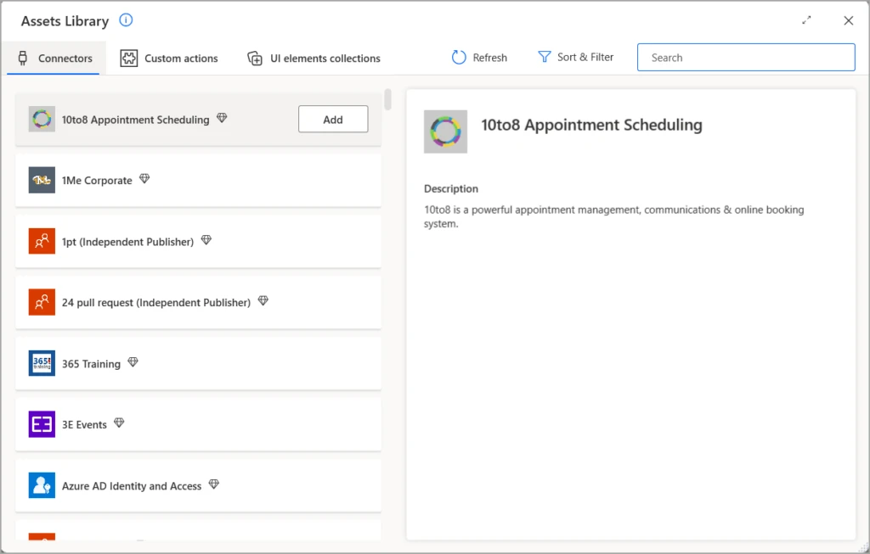Click the 3E Events purple icon
870x554 pixels.
click(42, 424)
